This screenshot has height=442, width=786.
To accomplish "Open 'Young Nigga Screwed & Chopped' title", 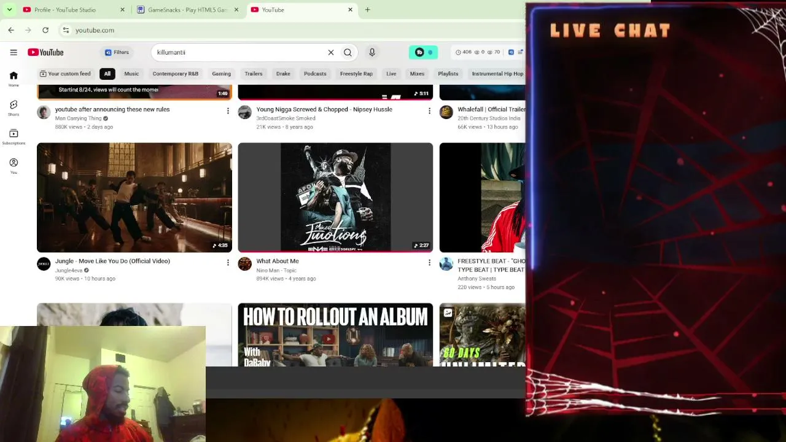I will (324, 109).
